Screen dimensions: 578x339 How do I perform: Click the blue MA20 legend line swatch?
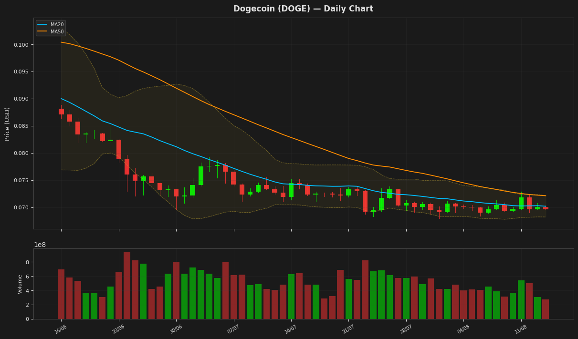tap(42, 24)
